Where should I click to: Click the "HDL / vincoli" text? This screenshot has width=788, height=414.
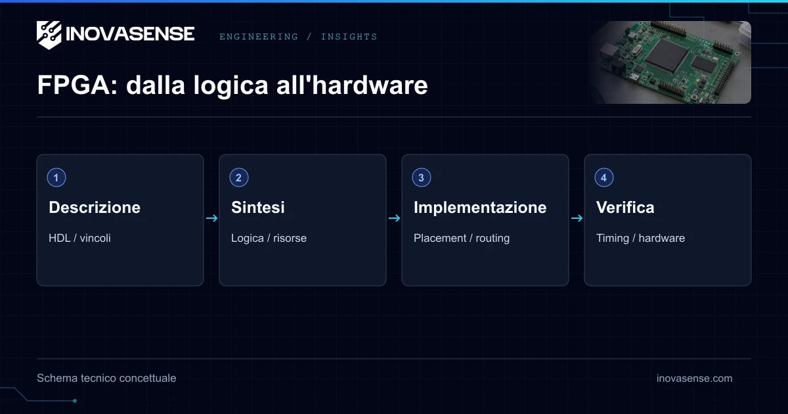[x=79, y=238]
